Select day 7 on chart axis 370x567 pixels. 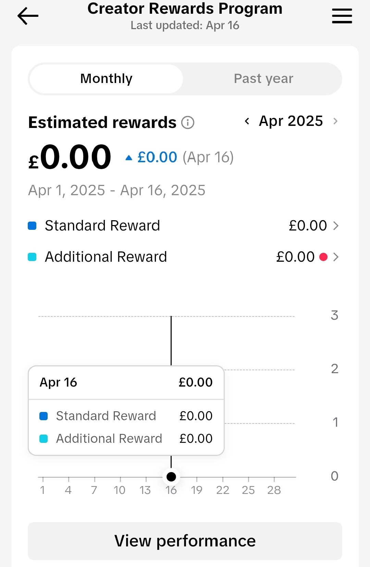tap(94, 490)
